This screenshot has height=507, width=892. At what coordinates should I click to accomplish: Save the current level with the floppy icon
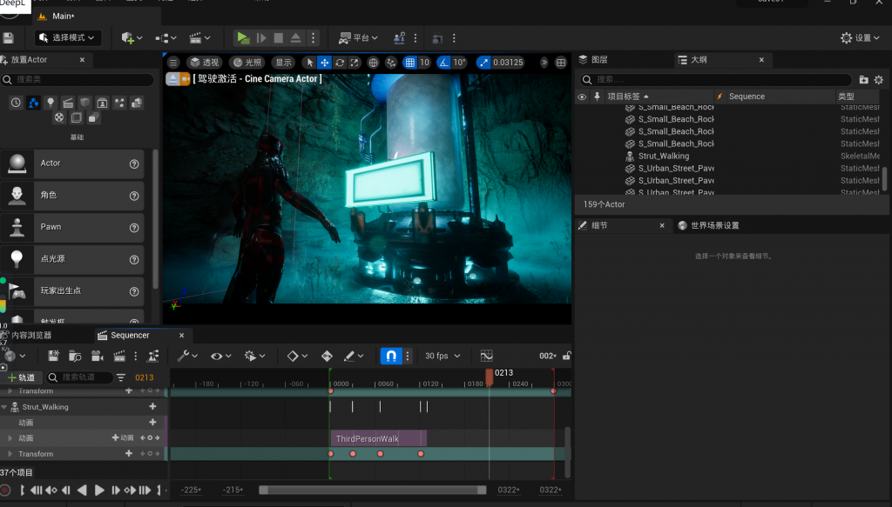pyautogui.click(x=8, y=38)
